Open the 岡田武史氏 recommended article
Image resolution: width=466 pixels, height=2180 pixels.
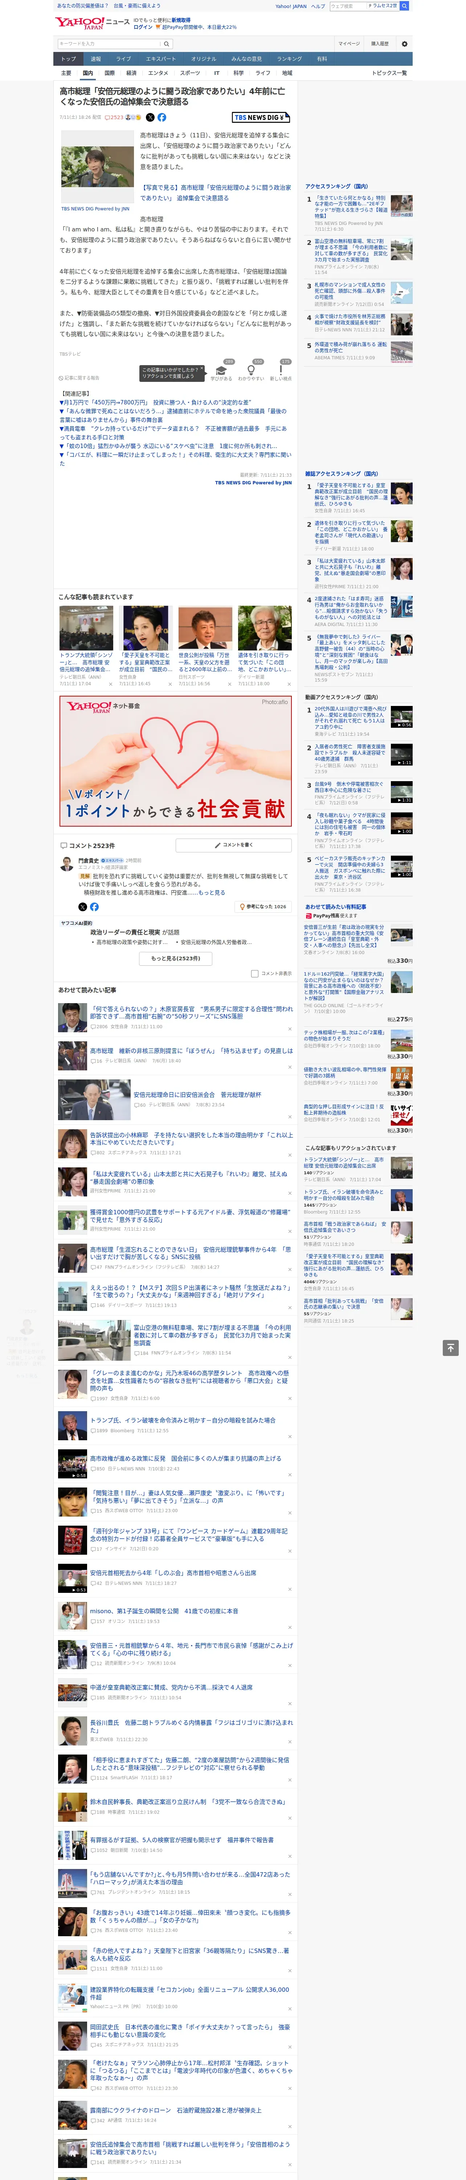click(189, 2031)
